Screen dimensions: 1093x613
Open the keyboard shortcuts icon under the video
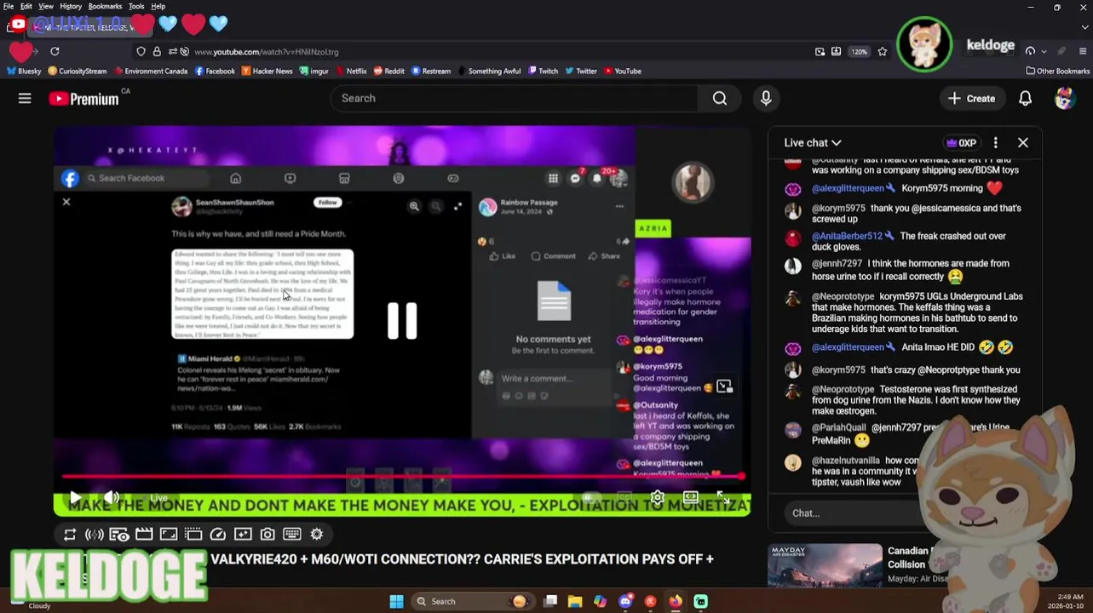[x=292, y=534]
